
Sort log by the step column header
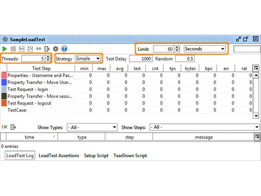pyautogui.click(x=129, y=137)
